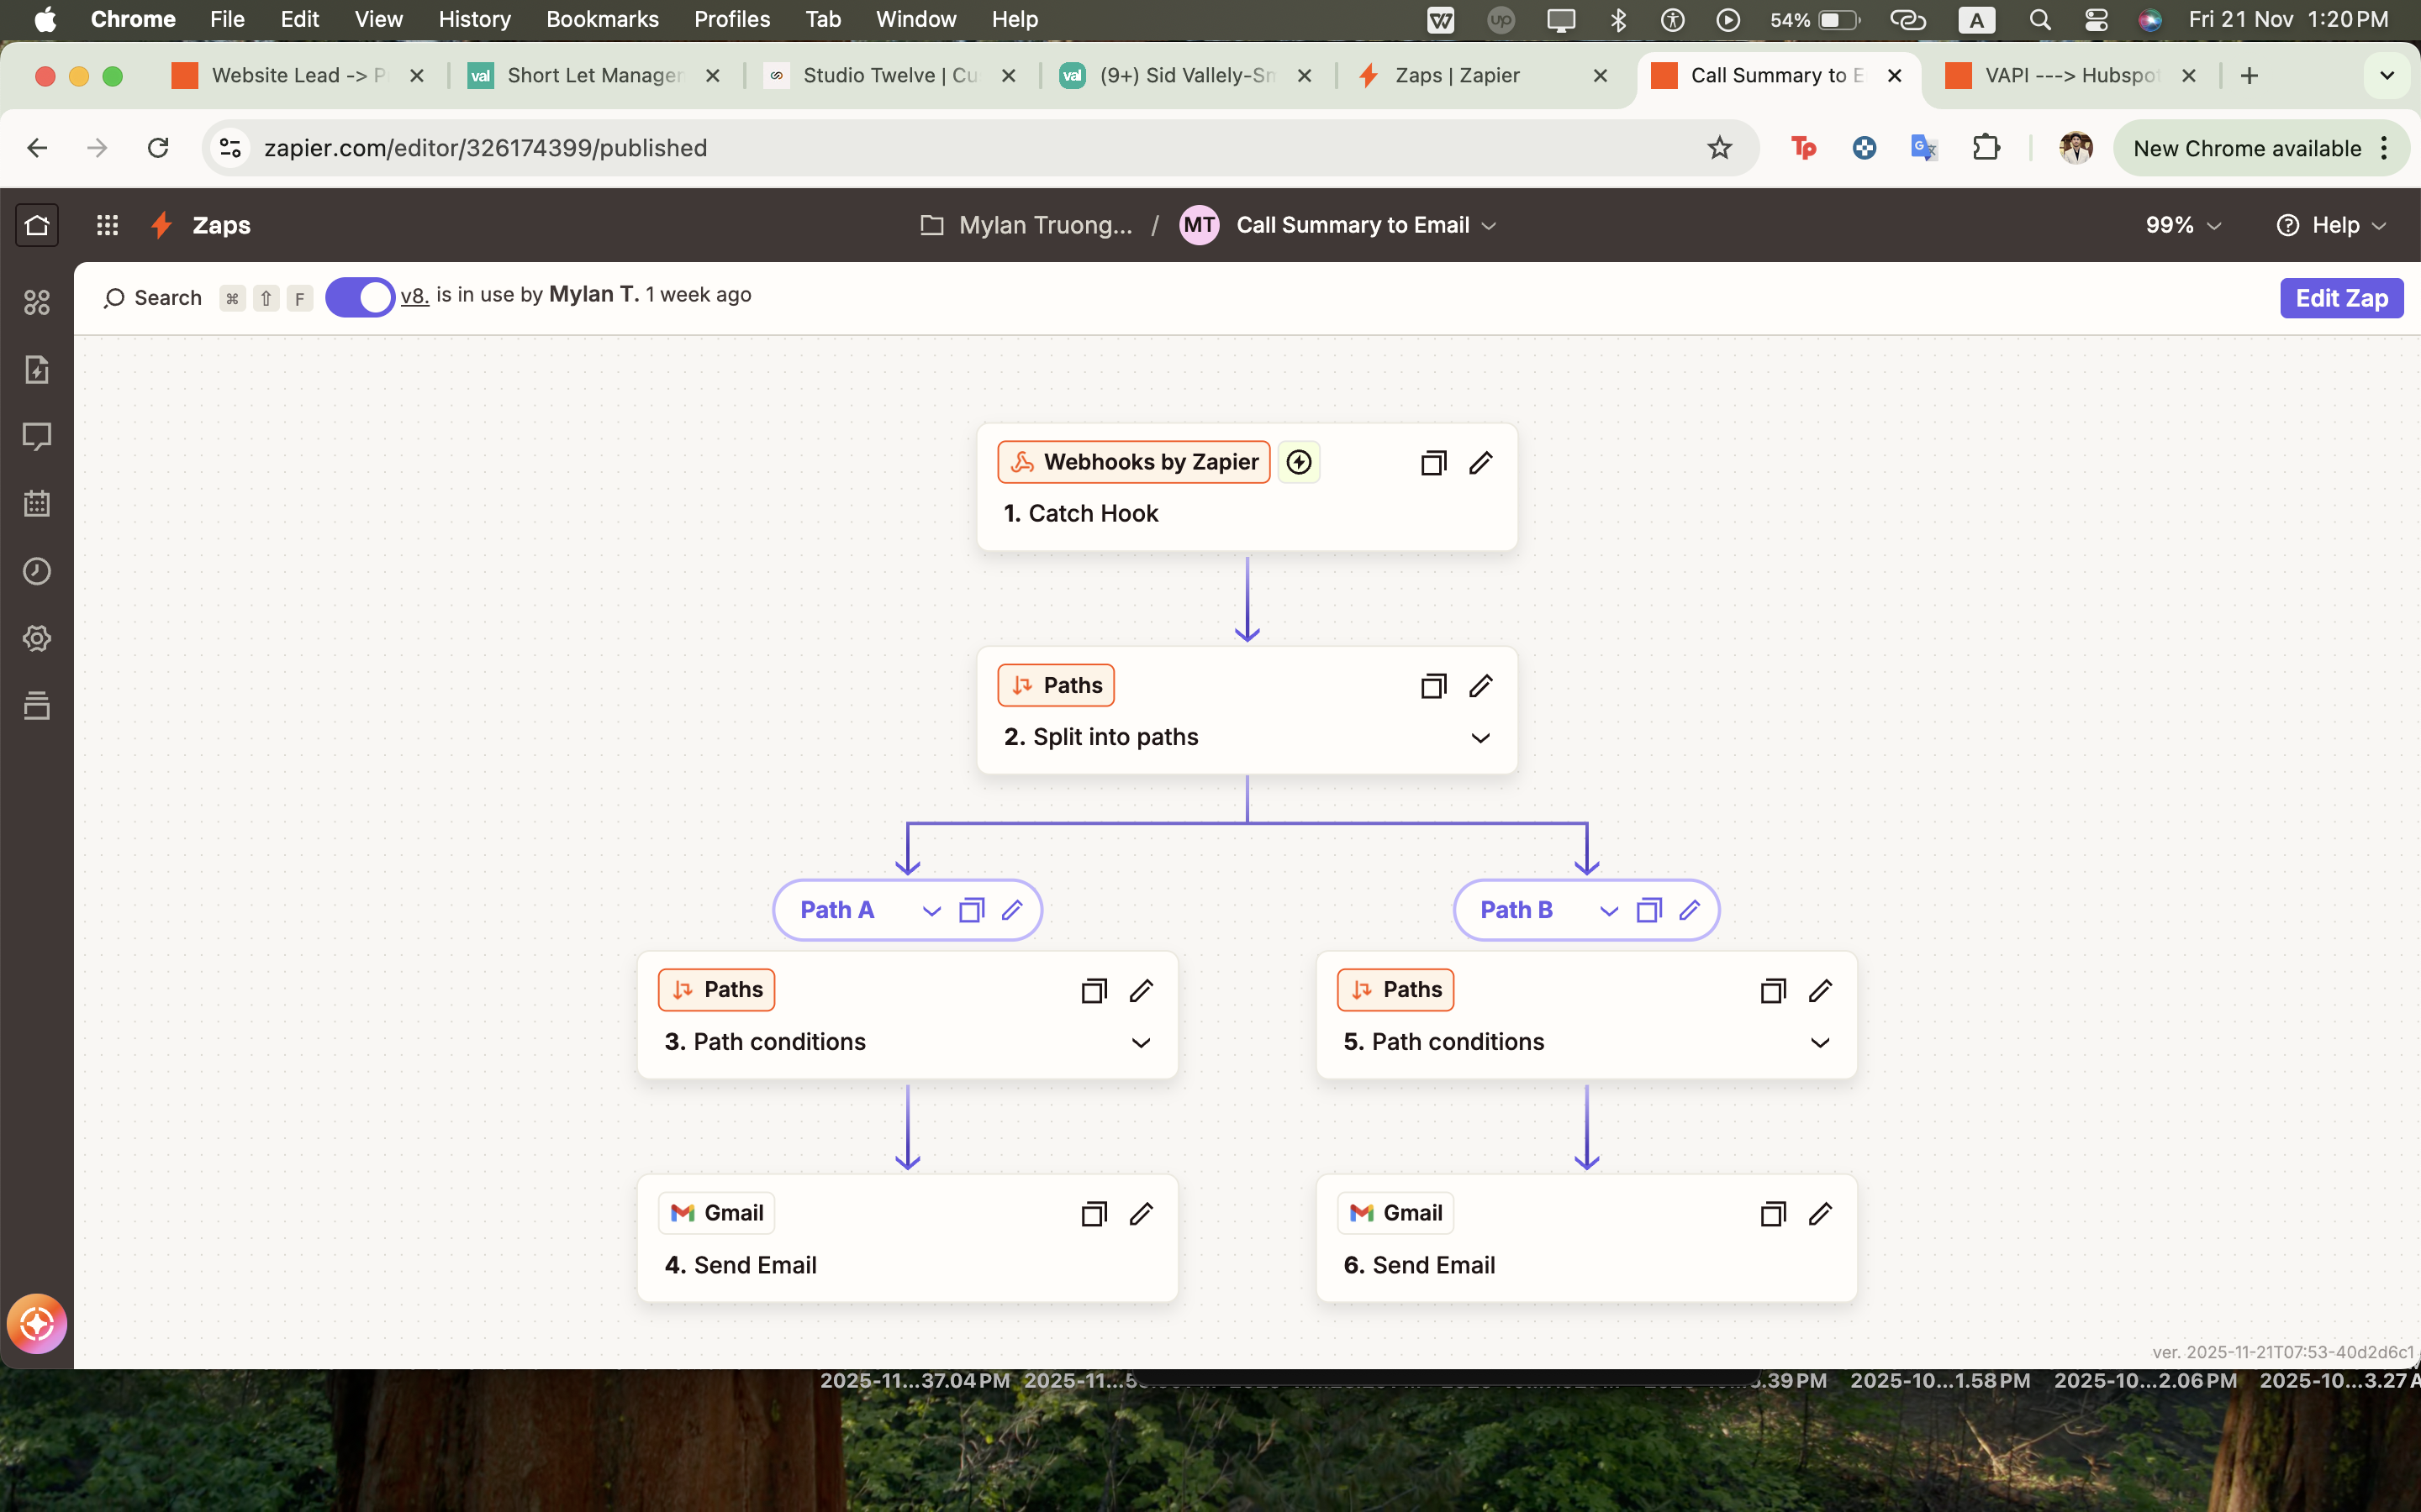Open sidebar settings gear icon
This screenshot has height=1512, width=2421.
[x=37, y=638]
